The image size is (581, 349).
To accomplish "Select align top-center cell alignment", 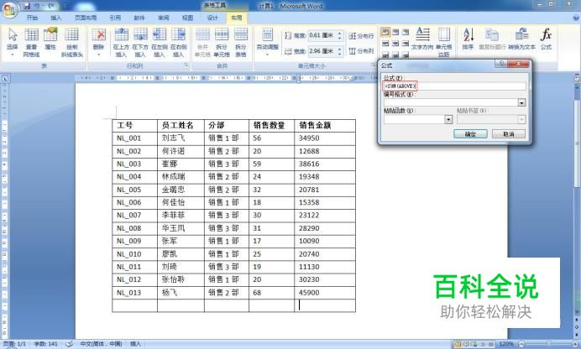I will coord(395,32).
